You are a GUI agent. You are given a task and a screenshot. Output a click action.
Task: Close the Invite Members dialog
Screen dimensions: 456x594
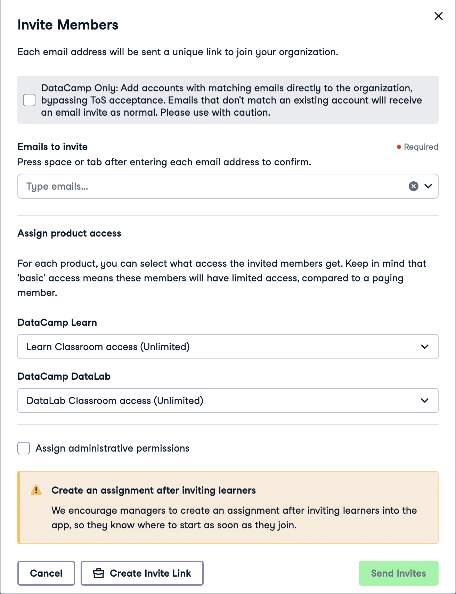[438, 16]
